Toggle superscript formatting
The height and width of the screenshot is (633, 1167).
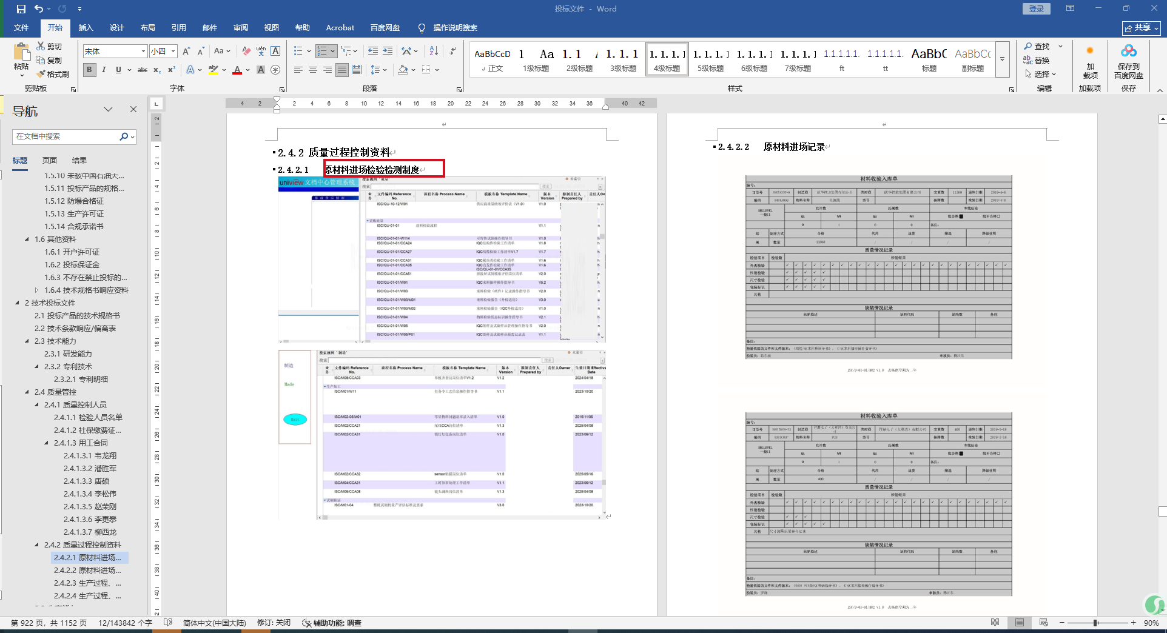coord(172,70)
